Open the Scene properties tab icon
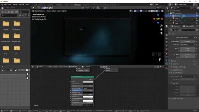 [x=167, y=45]
